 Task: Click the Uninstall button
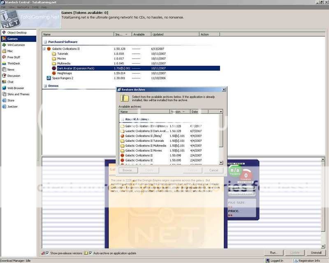(x=316, y=253)
